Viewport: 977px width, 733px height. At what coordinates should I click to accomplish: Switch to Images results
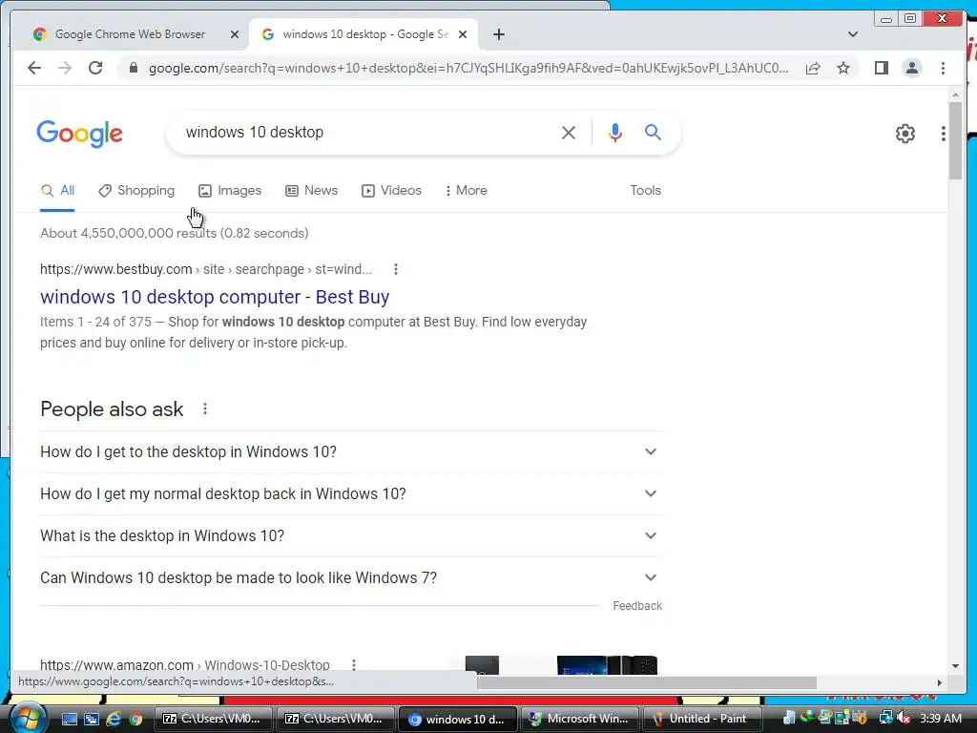pyautogui.click(x=230, y=191)
